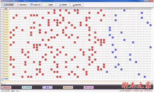Open 设置过滤条件 with the tools icon
This screenshot has height=93, width=154.
point(22,5)
